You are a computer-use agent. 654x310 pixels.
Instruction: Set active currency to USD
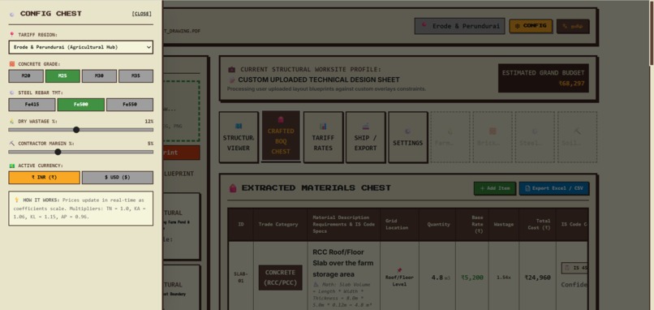[117, 178]
